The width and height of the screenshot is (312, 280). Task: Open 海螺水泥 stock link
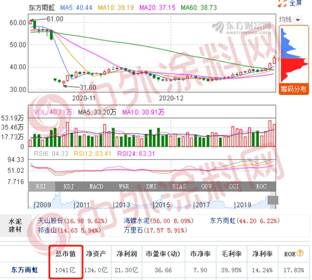[x=136, y=220]
